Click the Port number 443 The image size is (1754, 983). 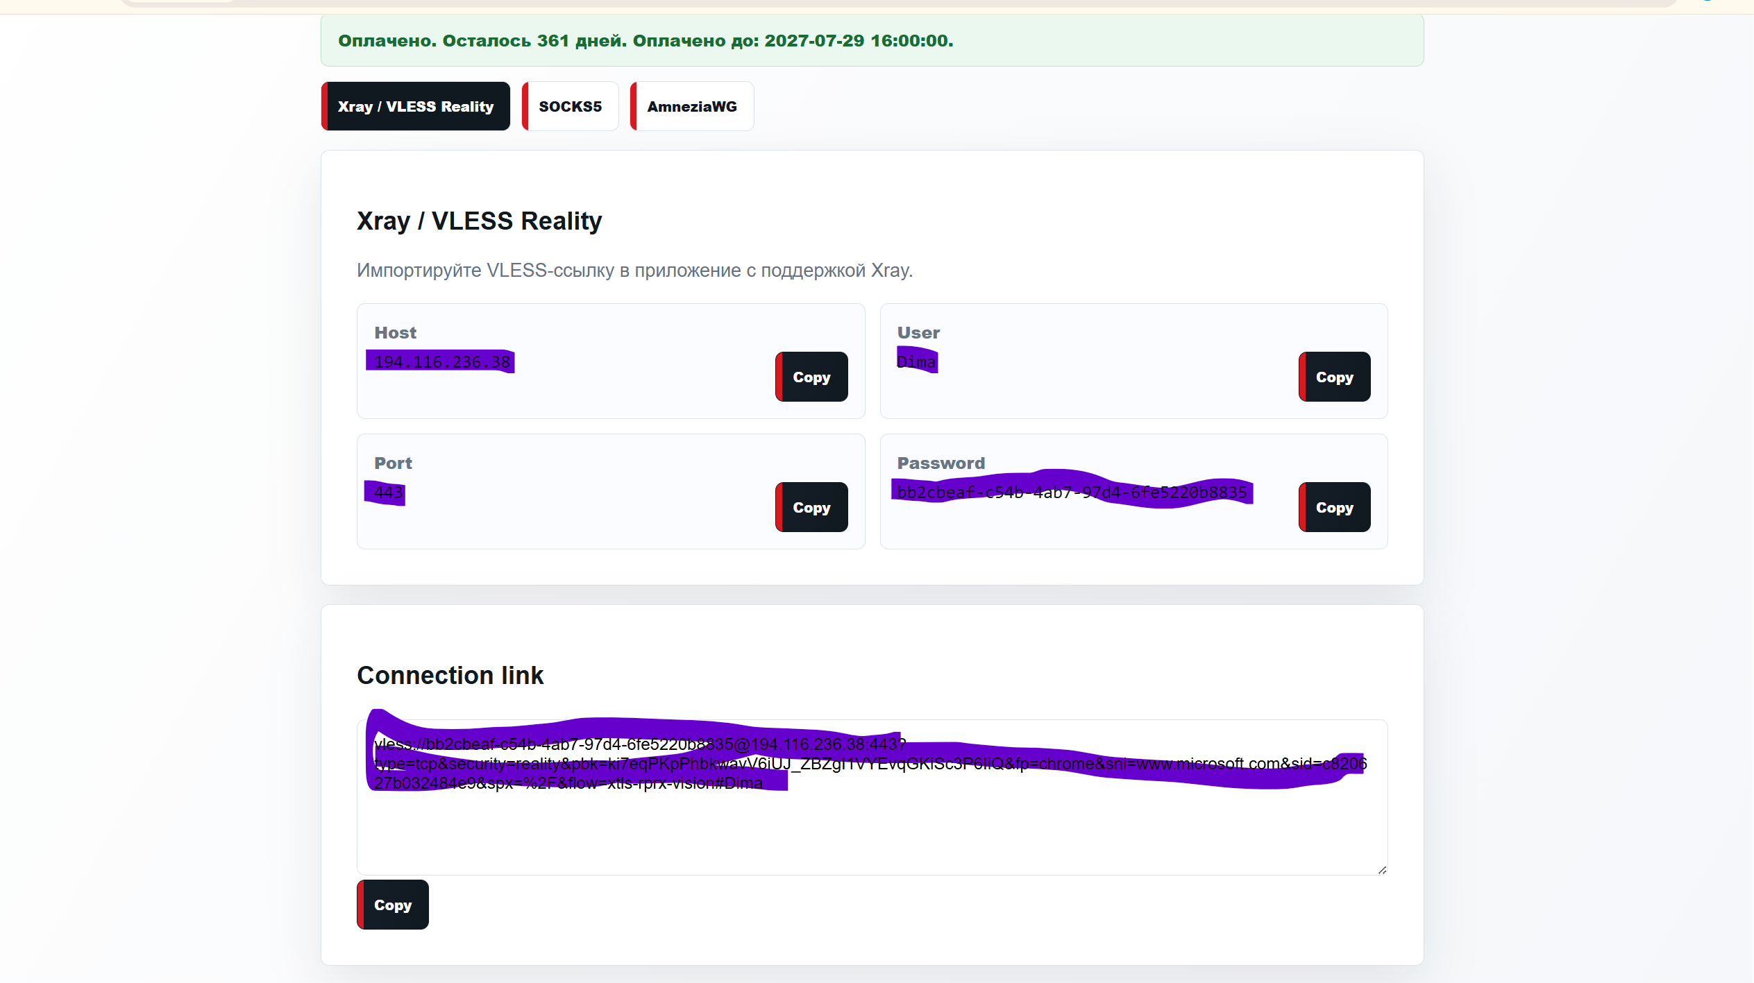[x=389, y=492]
